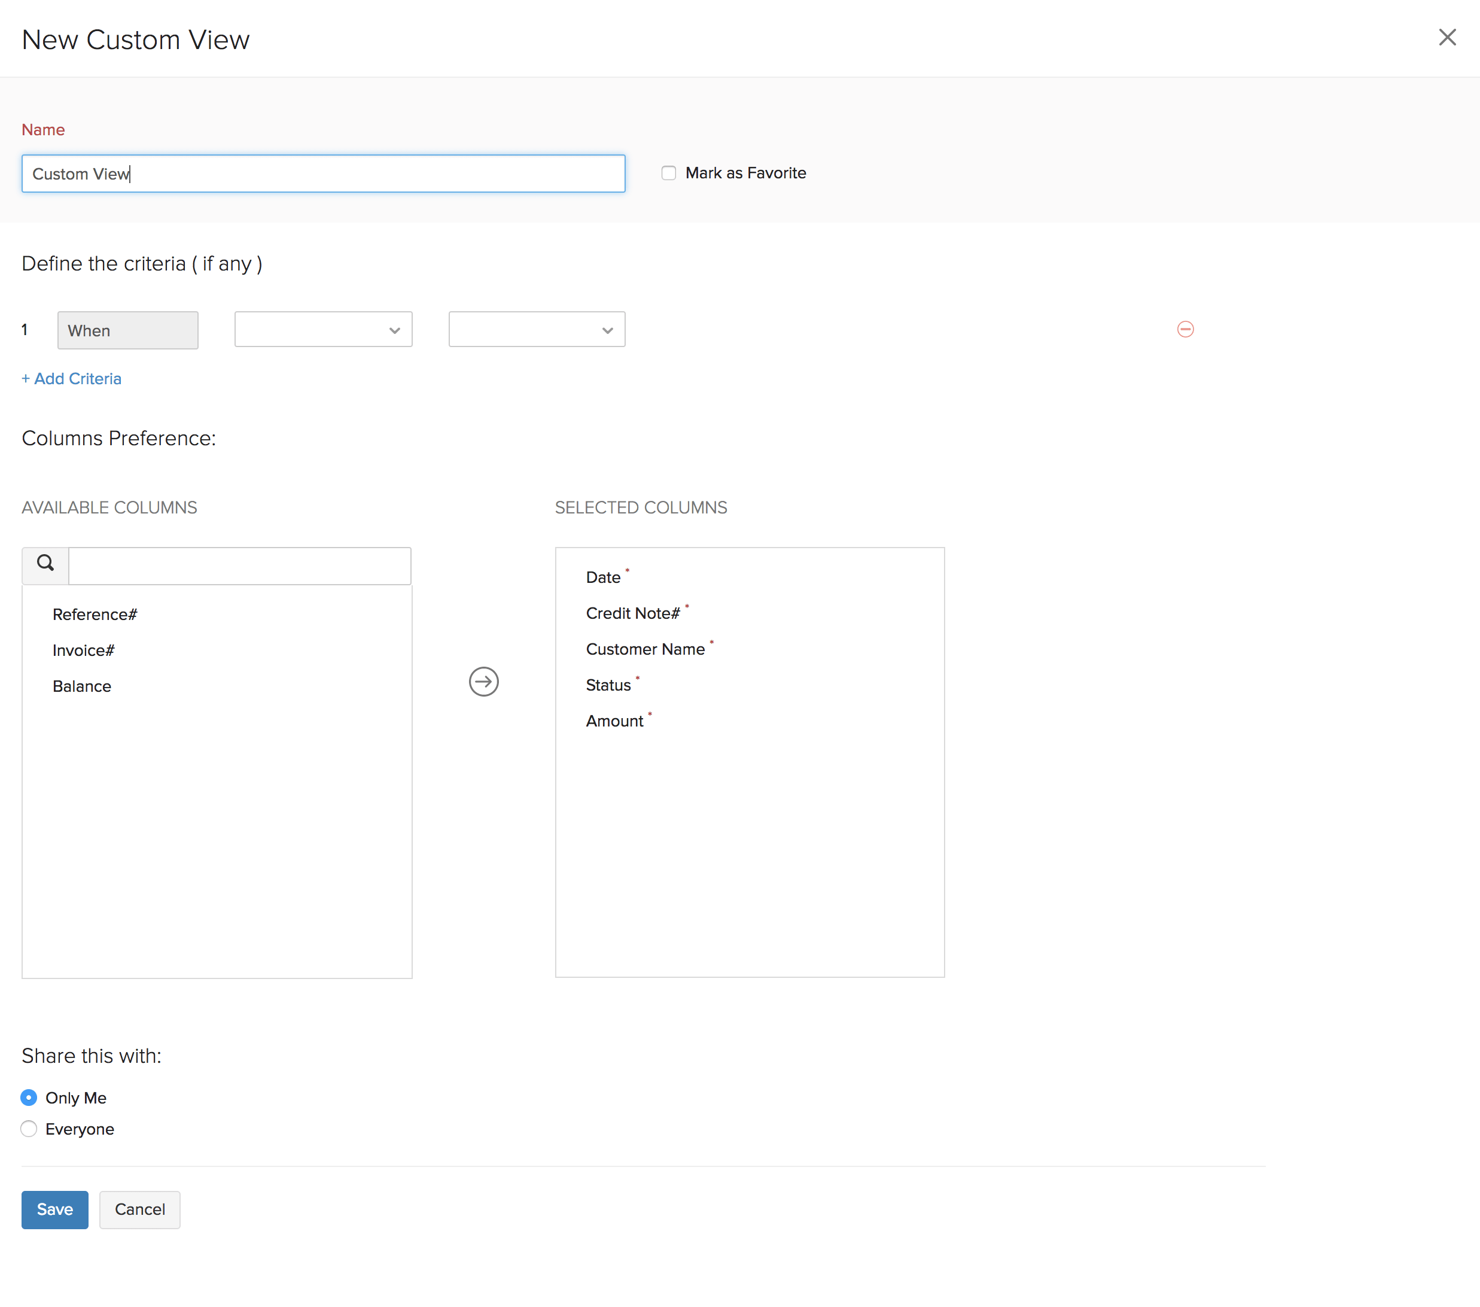Enable Mark as Favorite checkbox
This screenshot has height=1307, width=1480.
point(668,172)
